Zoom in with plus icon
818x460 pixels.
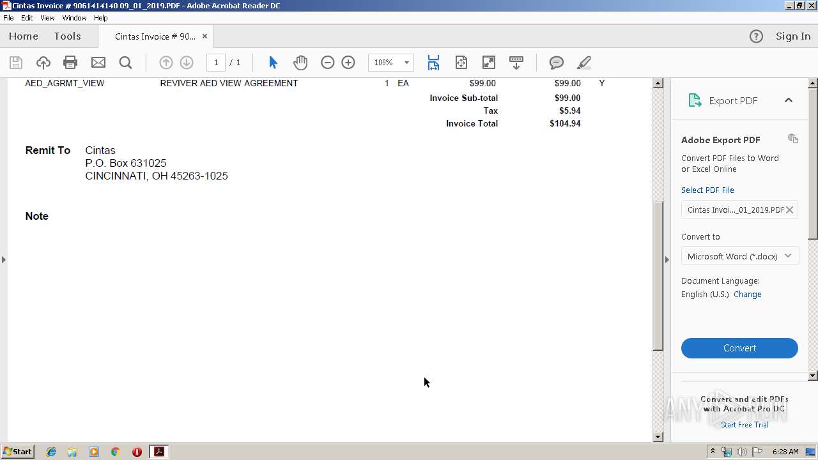[x=348, y=63]
